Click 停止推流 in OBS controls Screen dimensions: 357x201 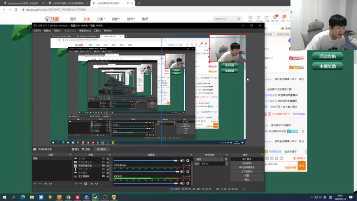(247, 159)
